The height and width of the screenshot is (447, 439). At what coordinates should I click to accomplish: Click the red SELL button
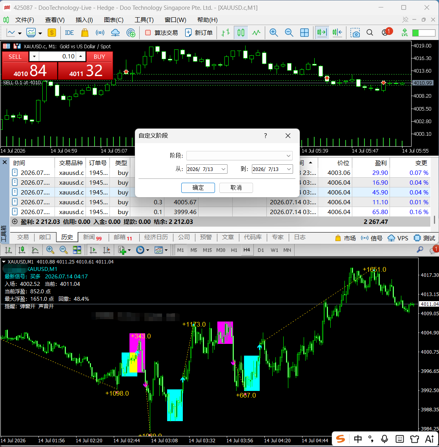tap(15, 57)
